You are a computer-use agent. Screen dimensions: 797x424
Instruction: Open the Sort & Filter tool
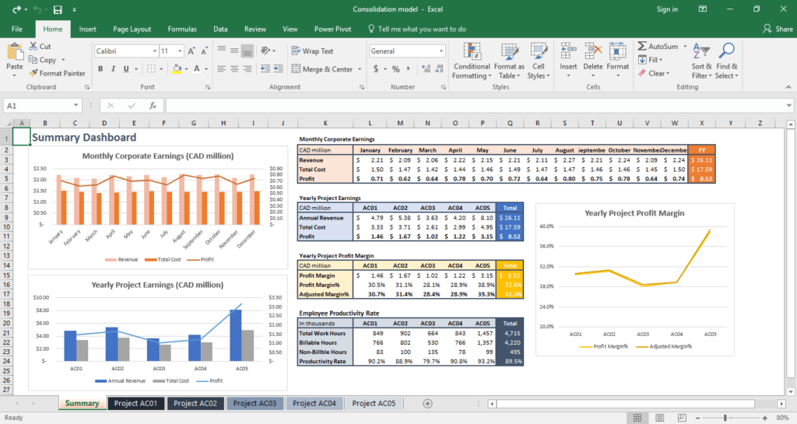pos(701,52)
